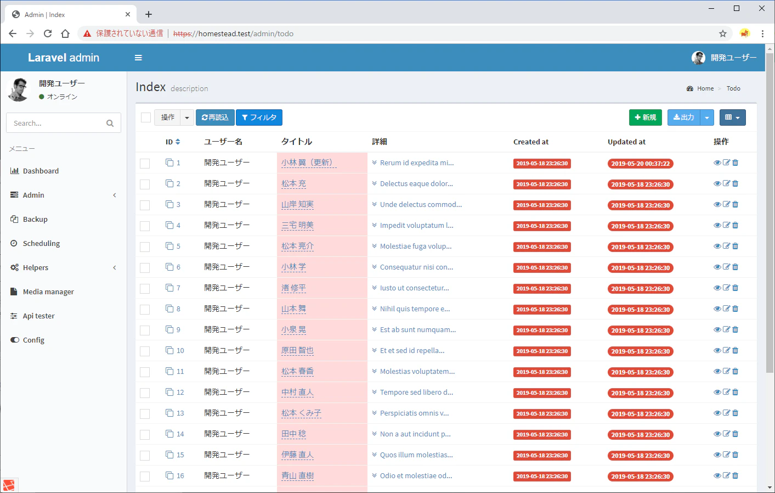Expand the Admin sidebar submenu
Screen dimensions: 775x493
click(64, 195)
